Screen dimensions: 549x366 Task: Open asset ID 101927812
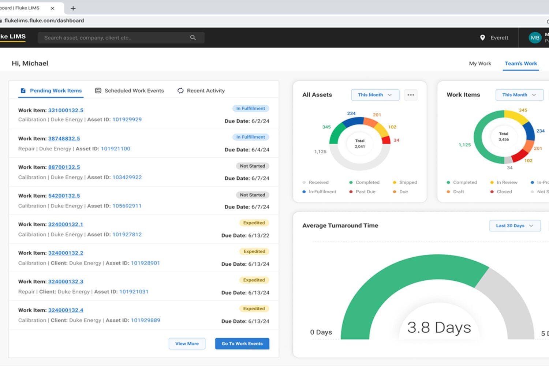click(127, 234)
